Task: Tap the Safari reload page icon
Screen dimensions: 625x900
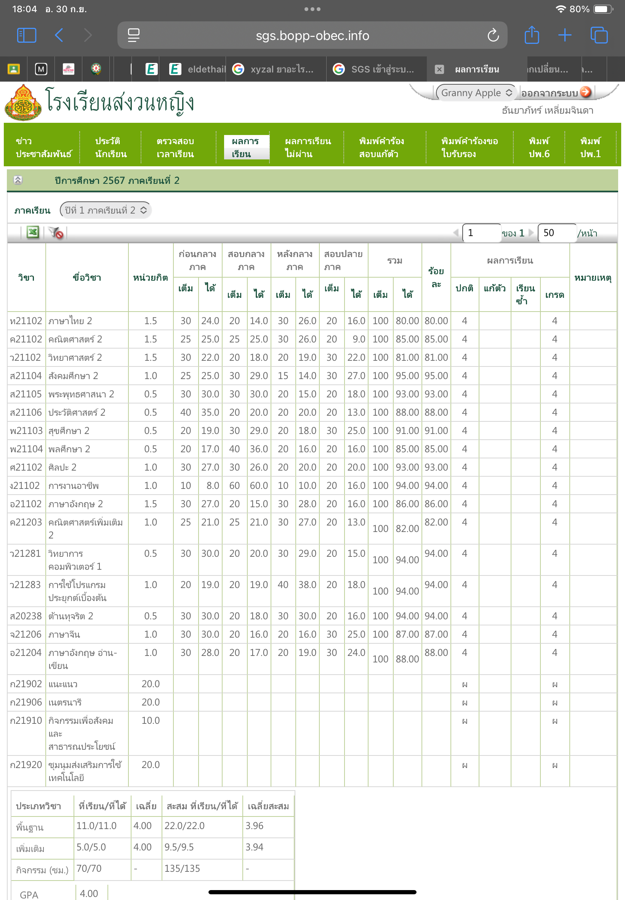Action: (493, 35)
